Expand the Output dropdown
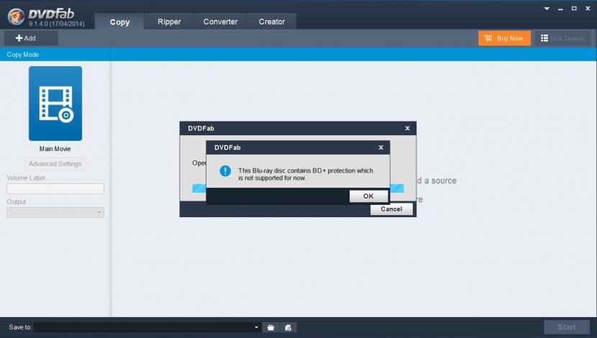 (x=55, y=212)
